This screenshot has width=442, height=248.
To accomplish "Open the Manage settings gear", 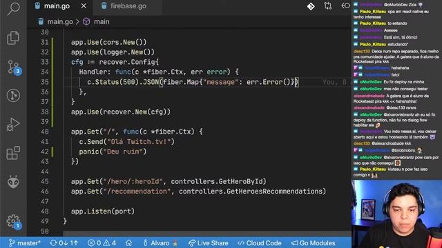I will click(14, 222).
